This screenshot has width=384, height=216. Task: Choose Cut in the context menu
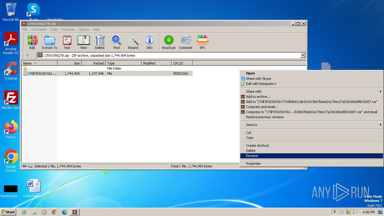click(x=312, y=133)
